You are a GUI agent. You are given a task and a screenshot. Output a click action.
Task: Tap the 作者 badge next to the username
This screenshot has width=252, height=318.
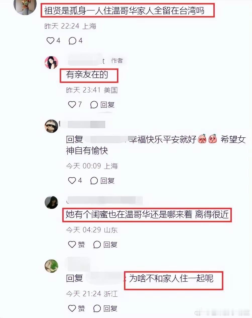click(x=117, y=61)
